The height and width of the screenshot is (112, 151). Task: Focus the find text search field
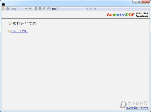(x=71, y=9)
